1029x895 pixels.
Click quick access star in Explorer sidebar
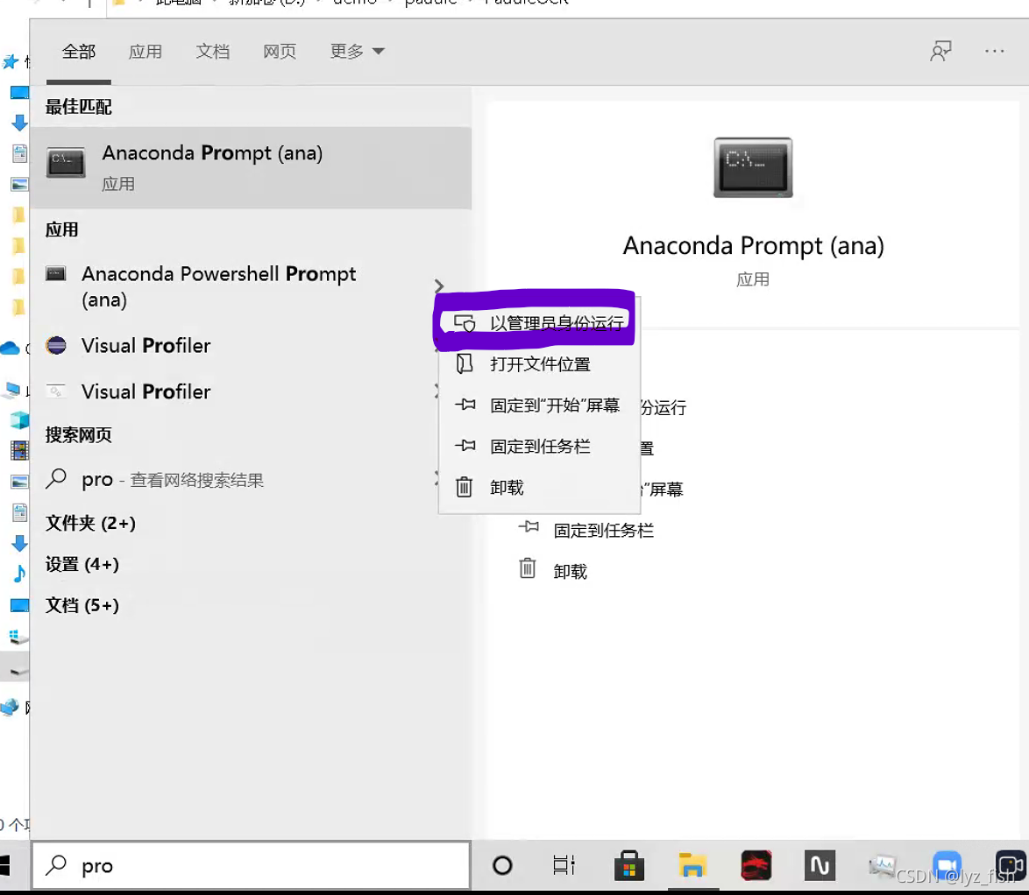click(x=11, y=61)
